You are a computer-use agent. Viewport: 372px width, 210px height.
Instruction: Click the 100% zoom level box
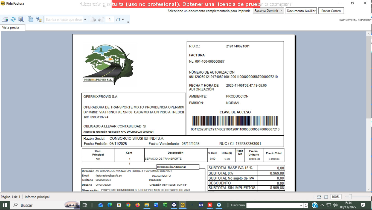[x=335, y=197]
